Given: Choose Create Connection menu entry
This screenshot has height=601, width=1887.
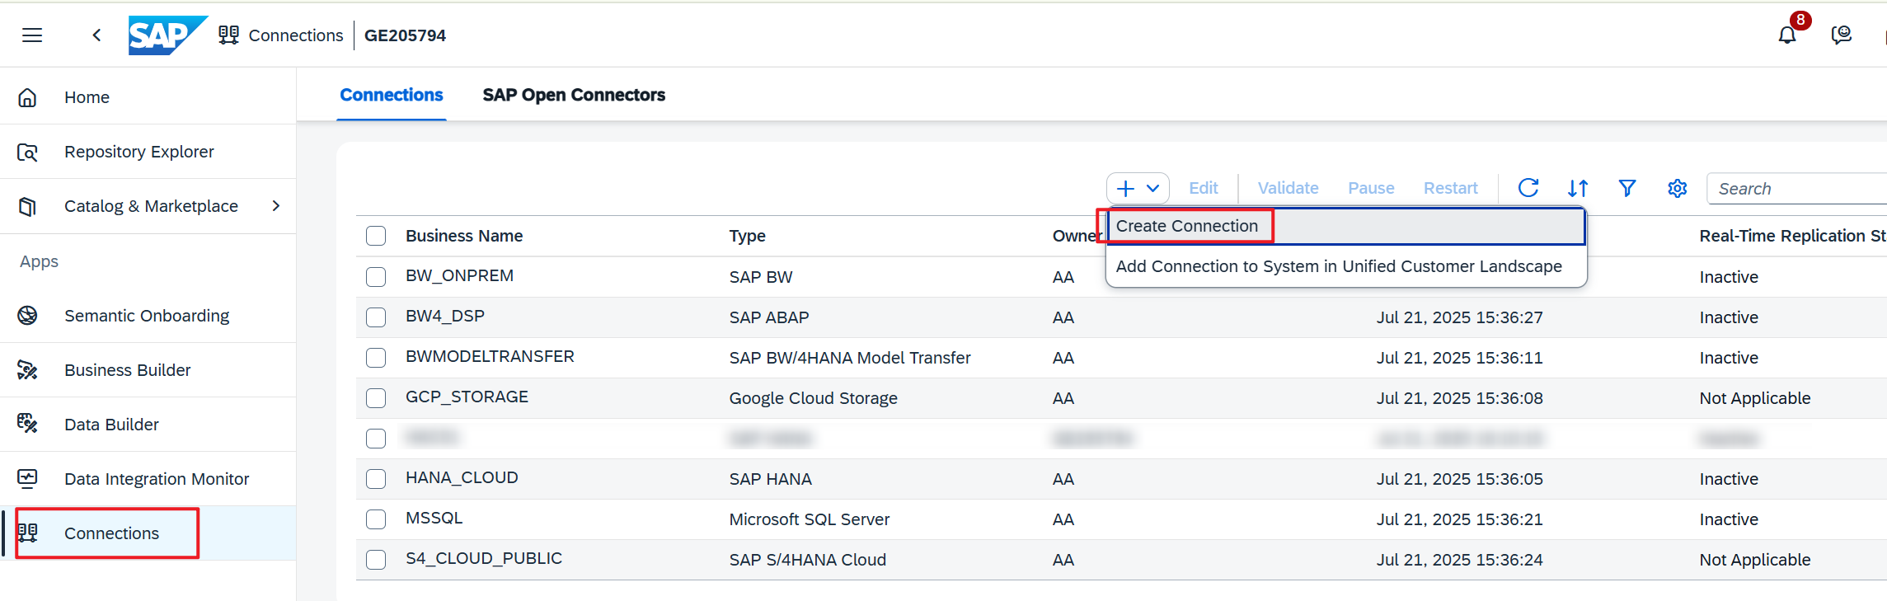Looking at the screenshot, I should (1346, 226).
